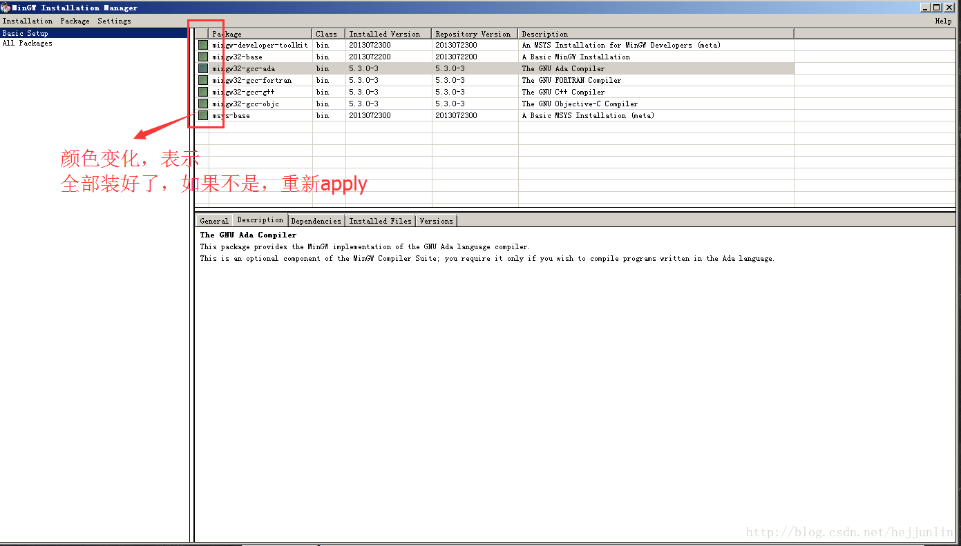Click 'The GNU Ada Compiler' heading in description pane
The image size is (961, 546).
pos(248,235)
